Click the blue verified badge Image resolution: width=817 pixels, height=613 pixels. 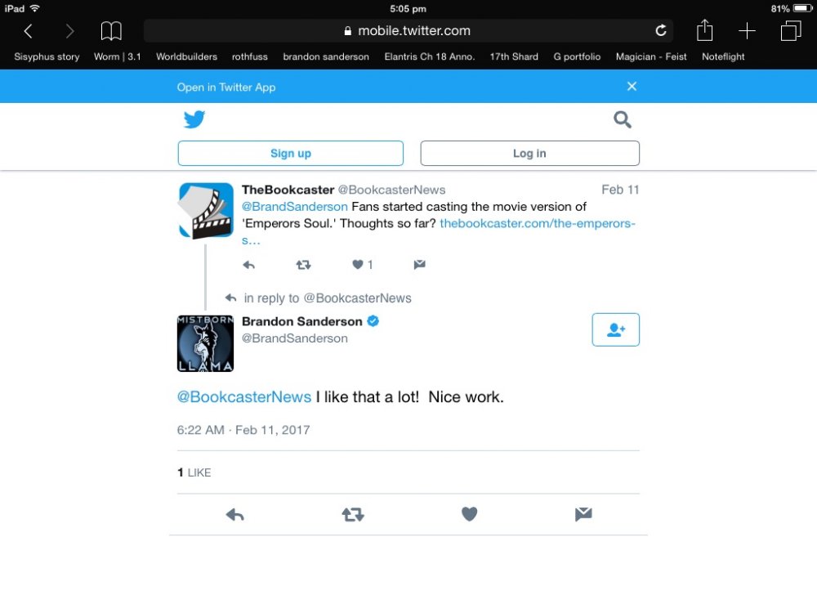[x=373, y=321]
